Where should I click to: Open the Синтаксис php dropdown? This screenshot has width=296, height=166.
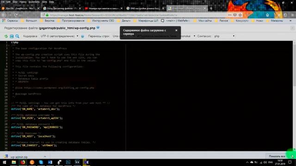(224, 36)
